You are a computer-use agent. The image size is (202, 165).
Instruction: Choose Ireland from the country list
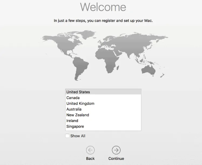(72, 121)
